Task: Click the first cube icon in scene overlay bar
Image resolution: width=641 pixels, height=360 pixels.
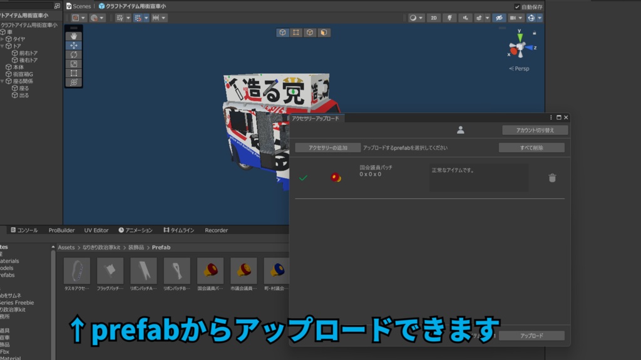Action: 282,32
